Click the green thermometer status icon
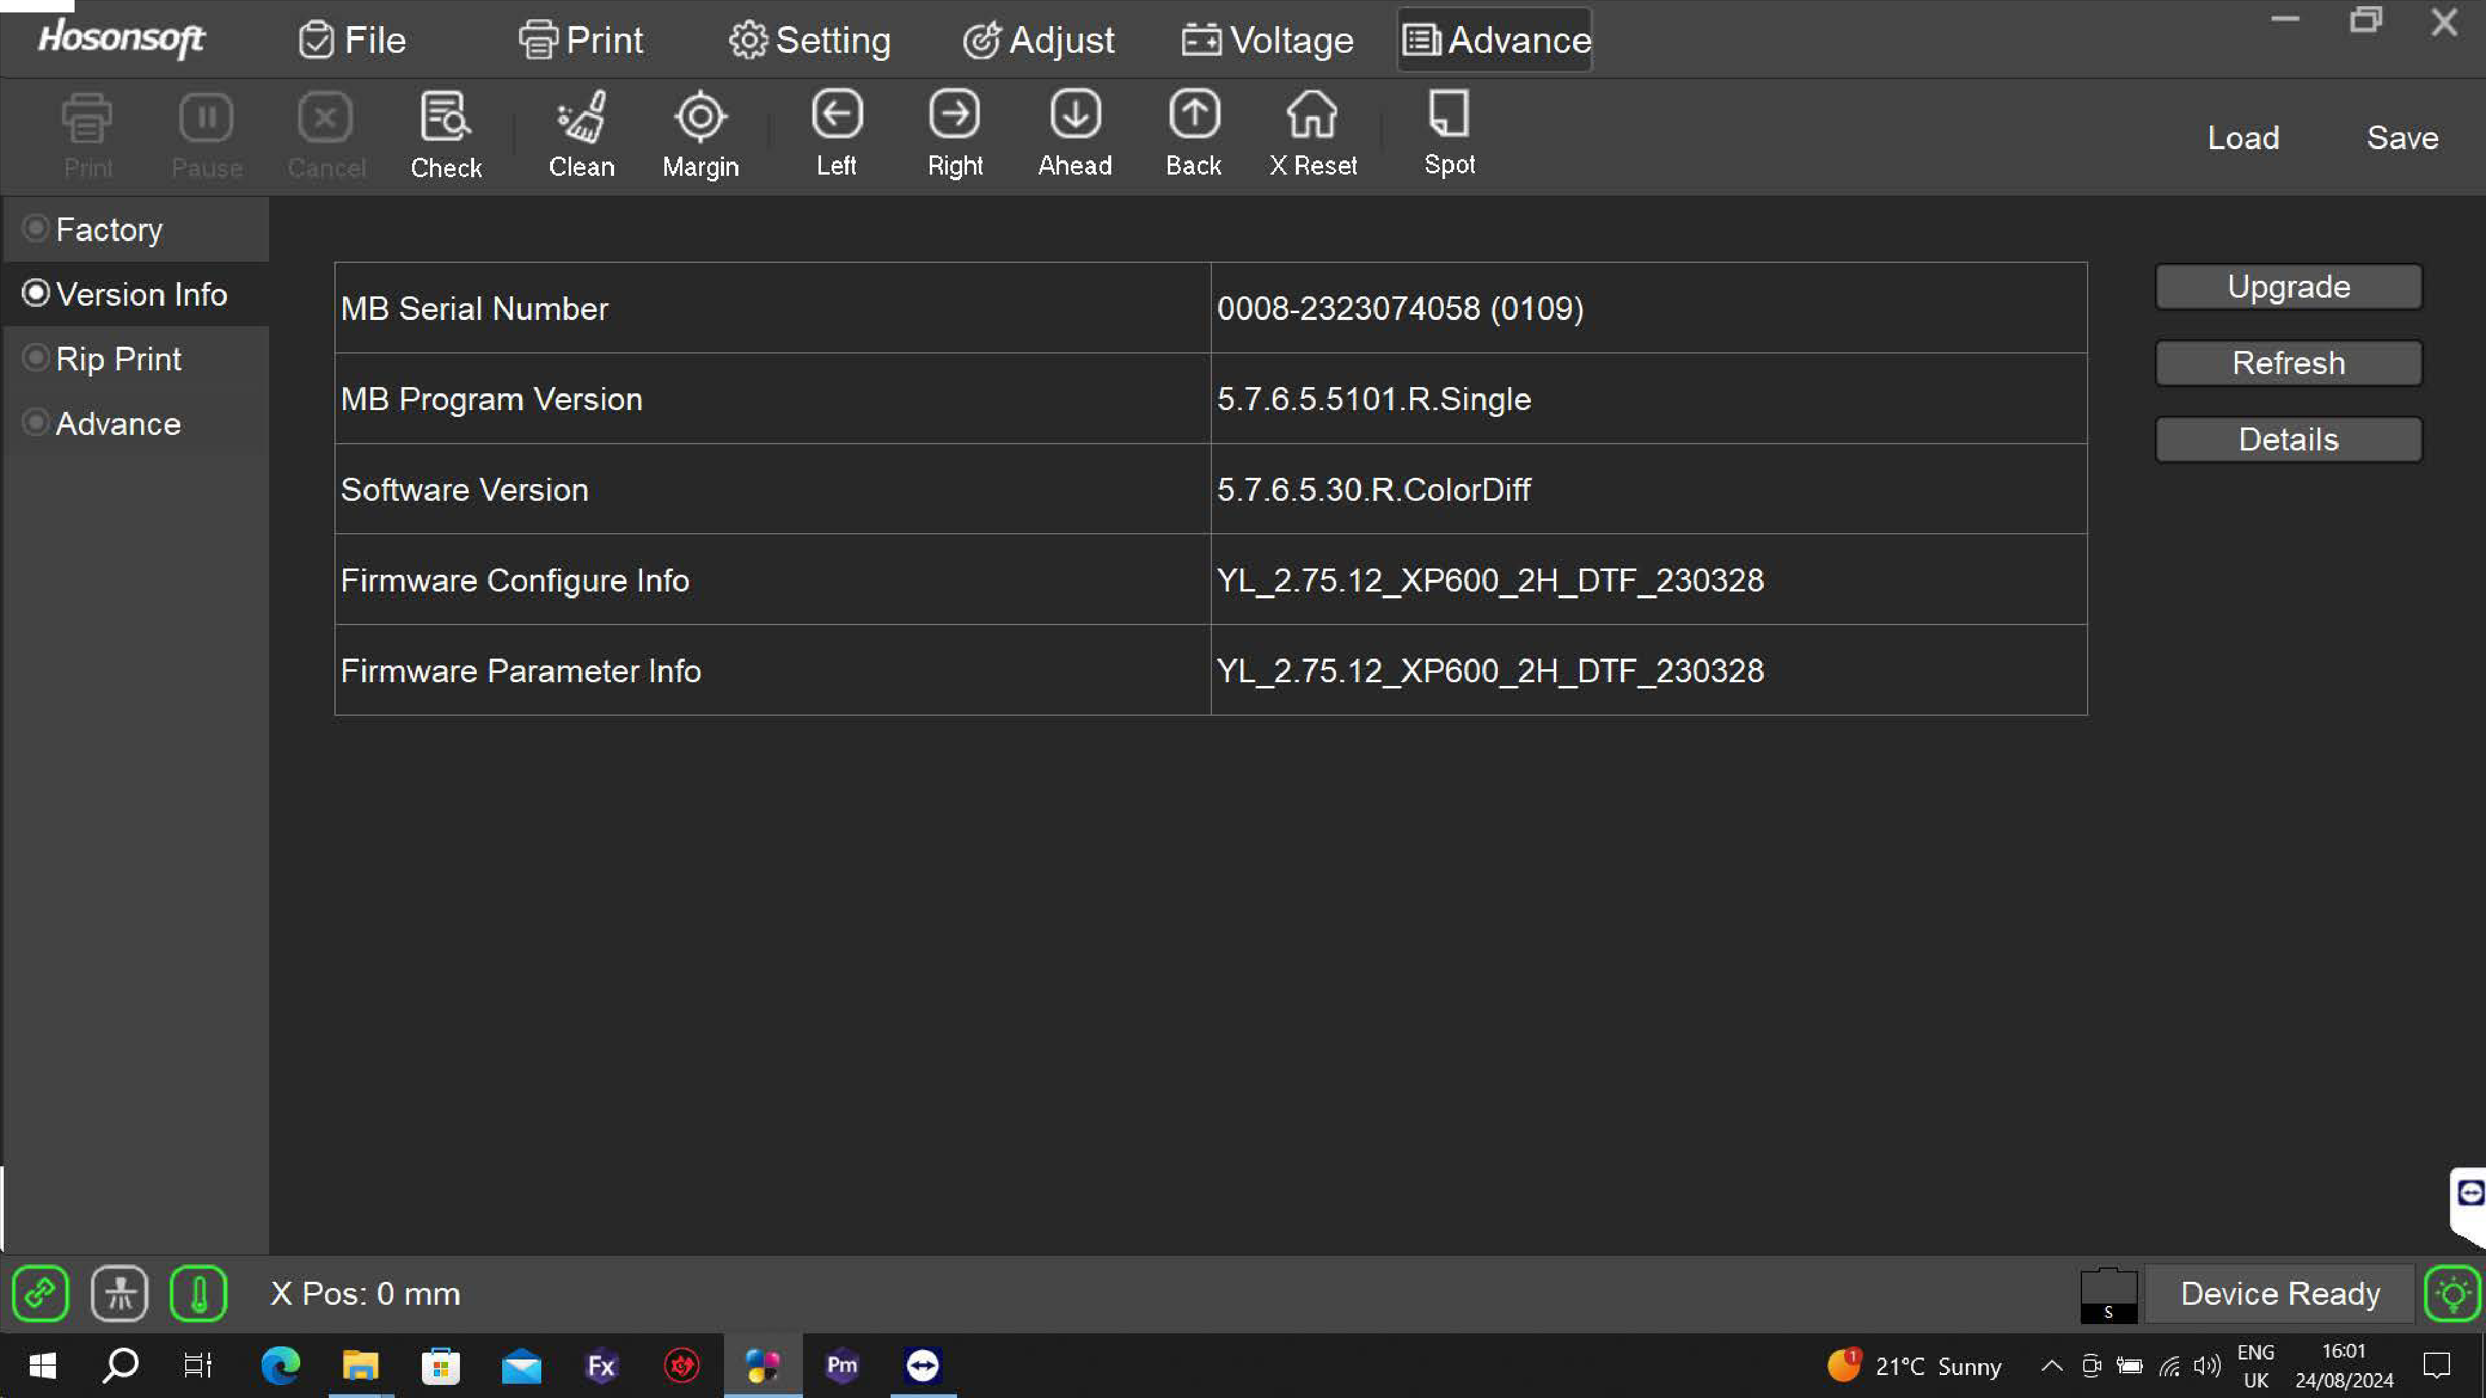 tap(198, 1293)
